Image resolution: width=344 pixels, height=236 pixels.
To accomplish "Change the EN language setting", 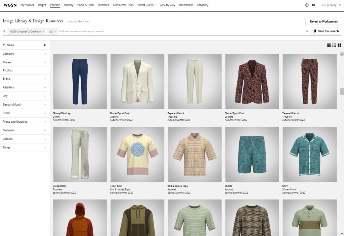I will click(313, 5).
